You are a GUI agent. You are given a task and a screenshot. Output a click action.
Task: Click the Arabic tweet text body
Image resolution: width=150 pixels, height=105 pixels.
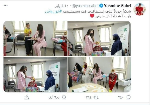88,14
